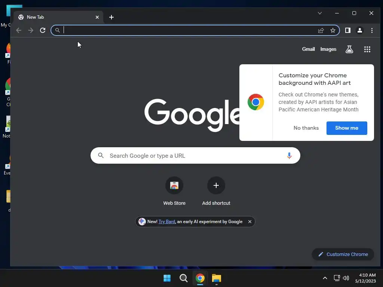Go back with the back arrow
Viewport: 383px width, 287px height.
pyautogui.click(x=19, y=30)
